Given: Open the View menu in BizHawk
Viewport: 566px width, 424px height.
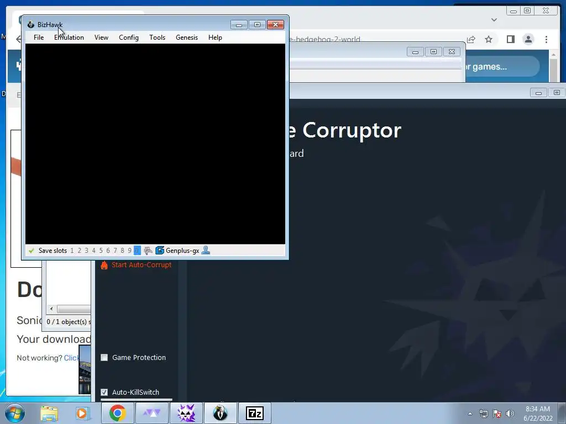Looking at the screenshot, I should pyautogui.click(x=101, y=38).
